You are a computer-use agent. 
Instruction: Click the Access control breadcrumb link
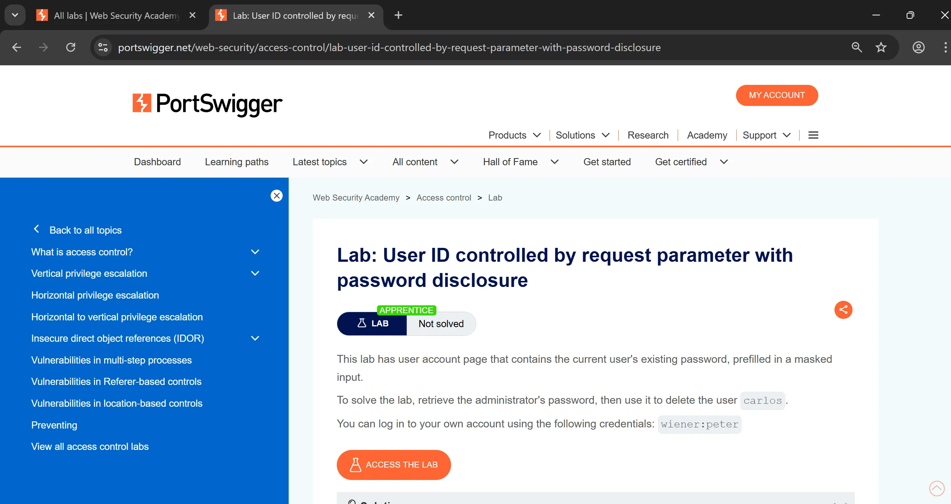tap(444, 198)
